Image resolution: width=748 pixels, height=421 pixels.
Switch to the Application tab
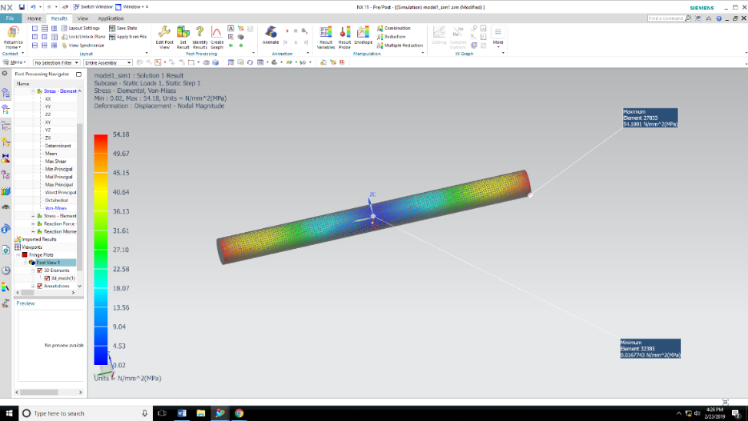point(111,18)
